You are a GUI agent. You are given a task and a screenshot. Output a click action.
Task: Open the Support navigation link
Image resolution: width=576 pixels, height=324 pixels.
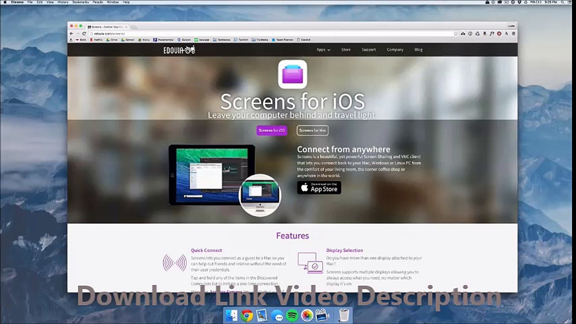click(x=369, y=50)
